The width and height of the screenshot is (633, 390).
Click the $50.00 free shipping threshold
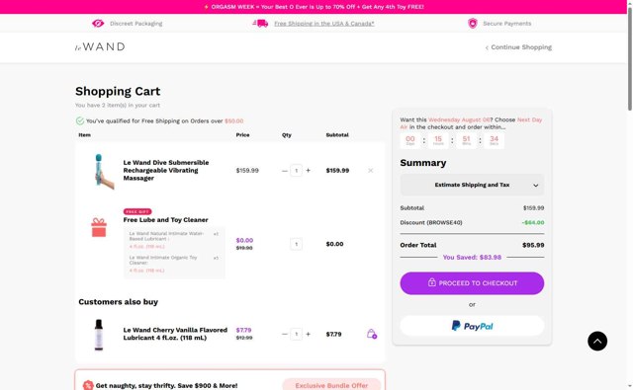coord(234,120)
